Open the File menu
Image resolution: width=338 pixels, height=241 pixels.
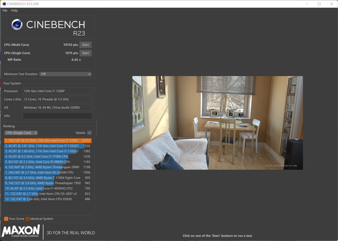coord(5,11)
